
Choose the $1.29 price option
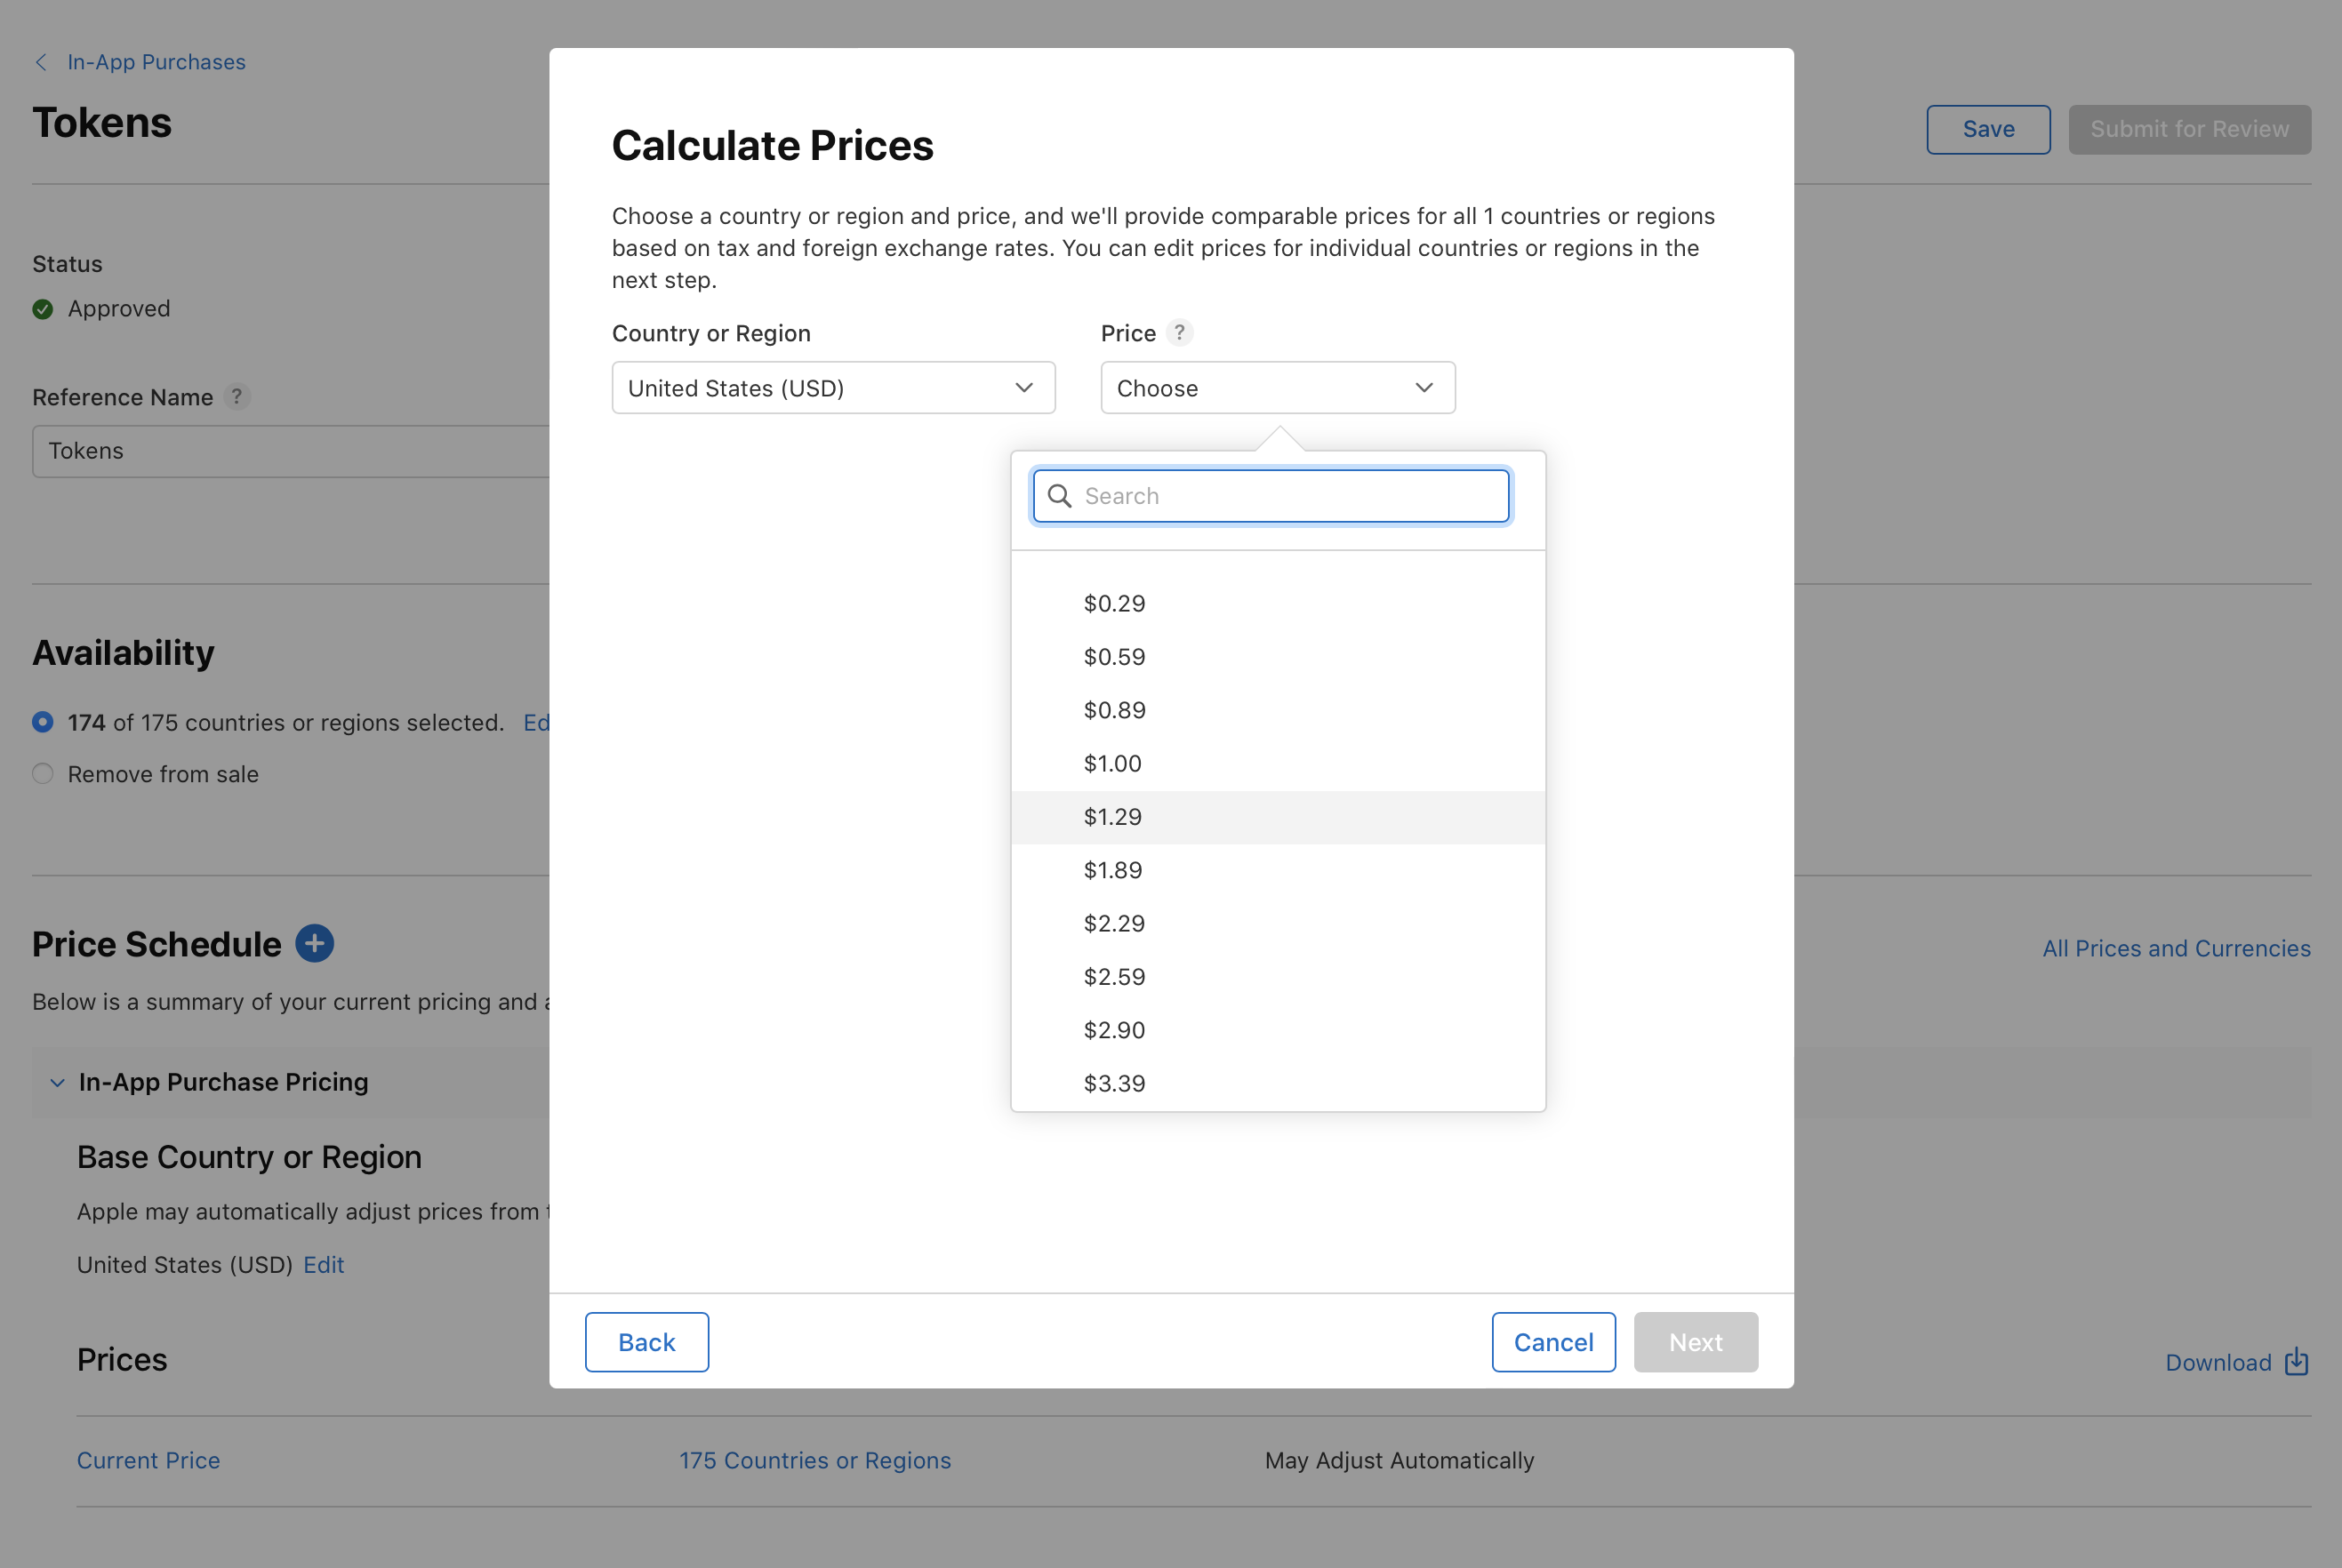pyautogui.click(x=1112, y=817)
